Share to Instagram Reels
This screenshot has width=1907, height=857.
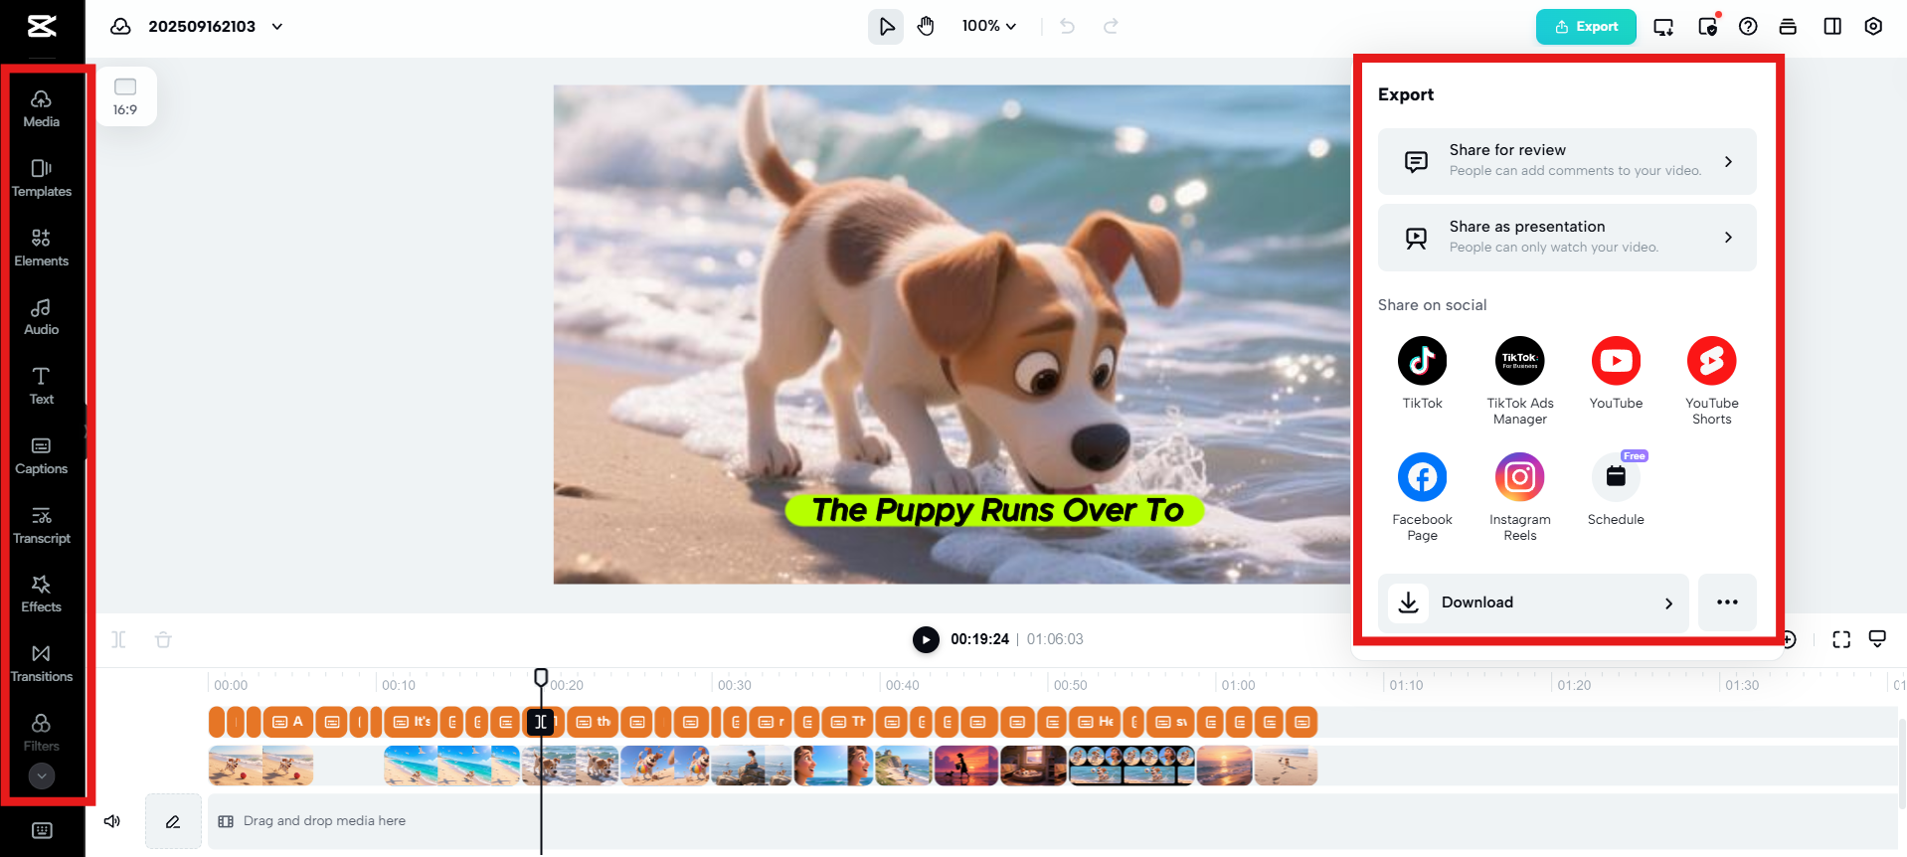pos(1520,497)
